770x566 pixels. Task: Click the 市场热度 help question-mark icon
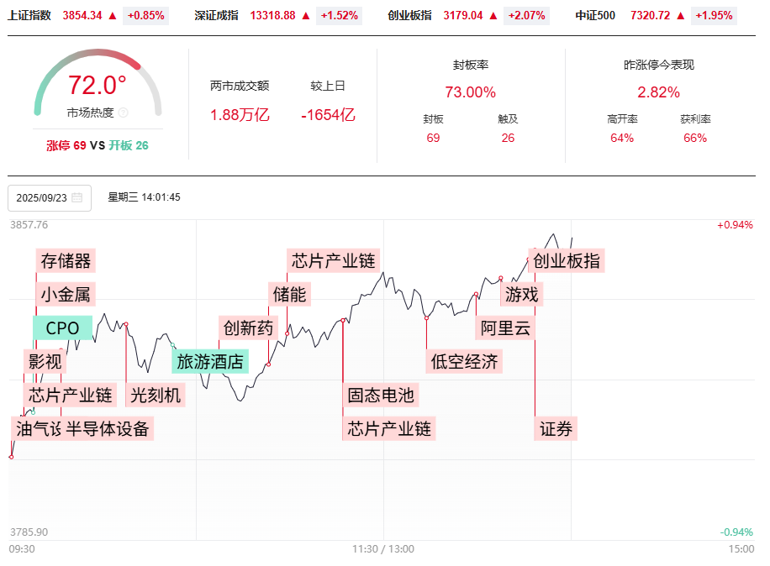[x=123, y=113]
